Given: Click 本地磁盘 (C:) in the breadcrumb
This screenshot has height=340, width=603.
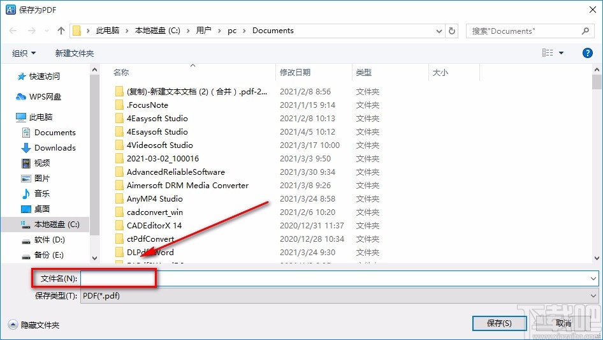Looking at the screenshot, I should [x=157, y=31].
